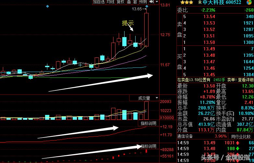Click the R margin-trading marker icon
254x163 pixels.
point(200,2)
